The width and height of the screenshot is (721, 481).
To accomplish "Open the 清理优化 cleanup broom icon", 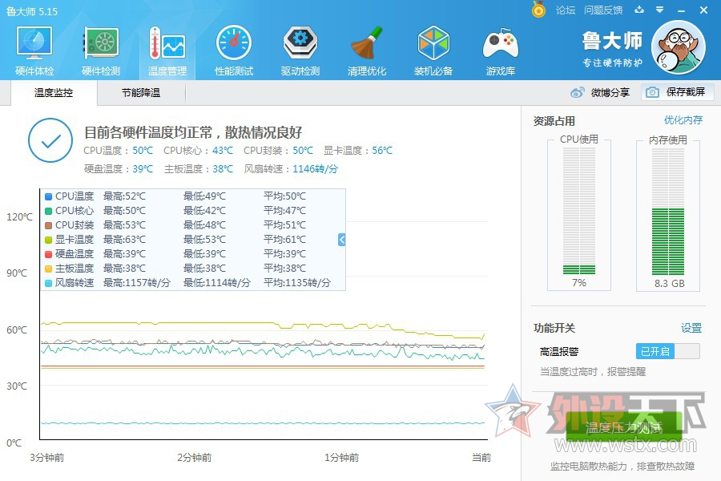I will 367,51.
